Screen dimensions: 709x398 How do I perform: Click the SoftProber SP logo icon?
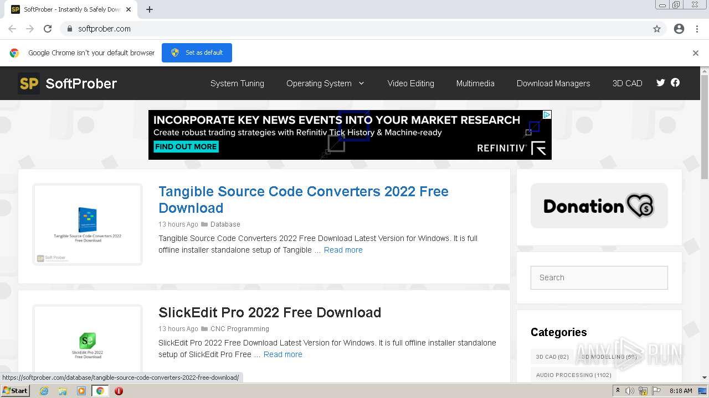29,83
